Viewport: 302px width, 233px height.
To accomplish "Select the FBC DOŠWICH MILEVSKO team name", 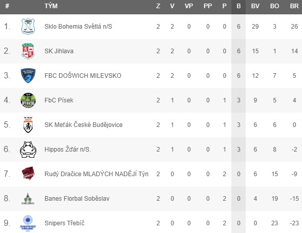I will 83,76.
